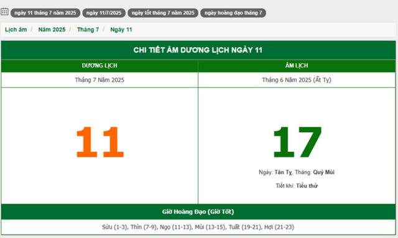Click the 'ngày hoàng đạo tháng 7' tag
The width and height of the screenshot is (398, 238).
[233, 13]
